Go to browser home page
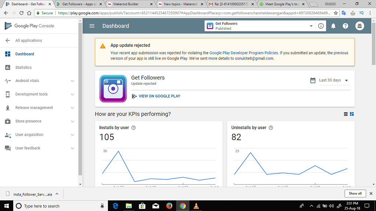This screenshot has width=376, height=211. [29, 13]
